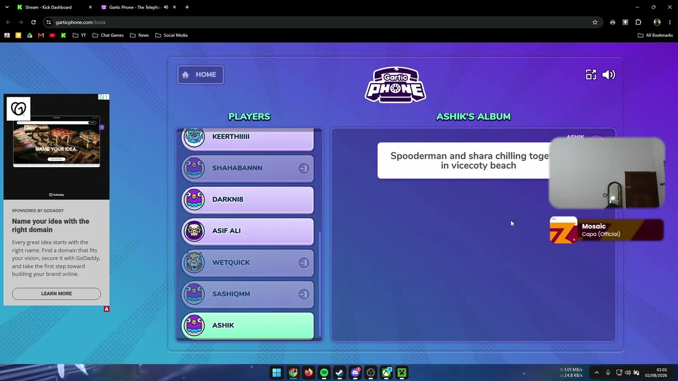Close the Stream - Kick Dashboard tab
The width and height of the screenshot is (678, 381).
(90, 7)
